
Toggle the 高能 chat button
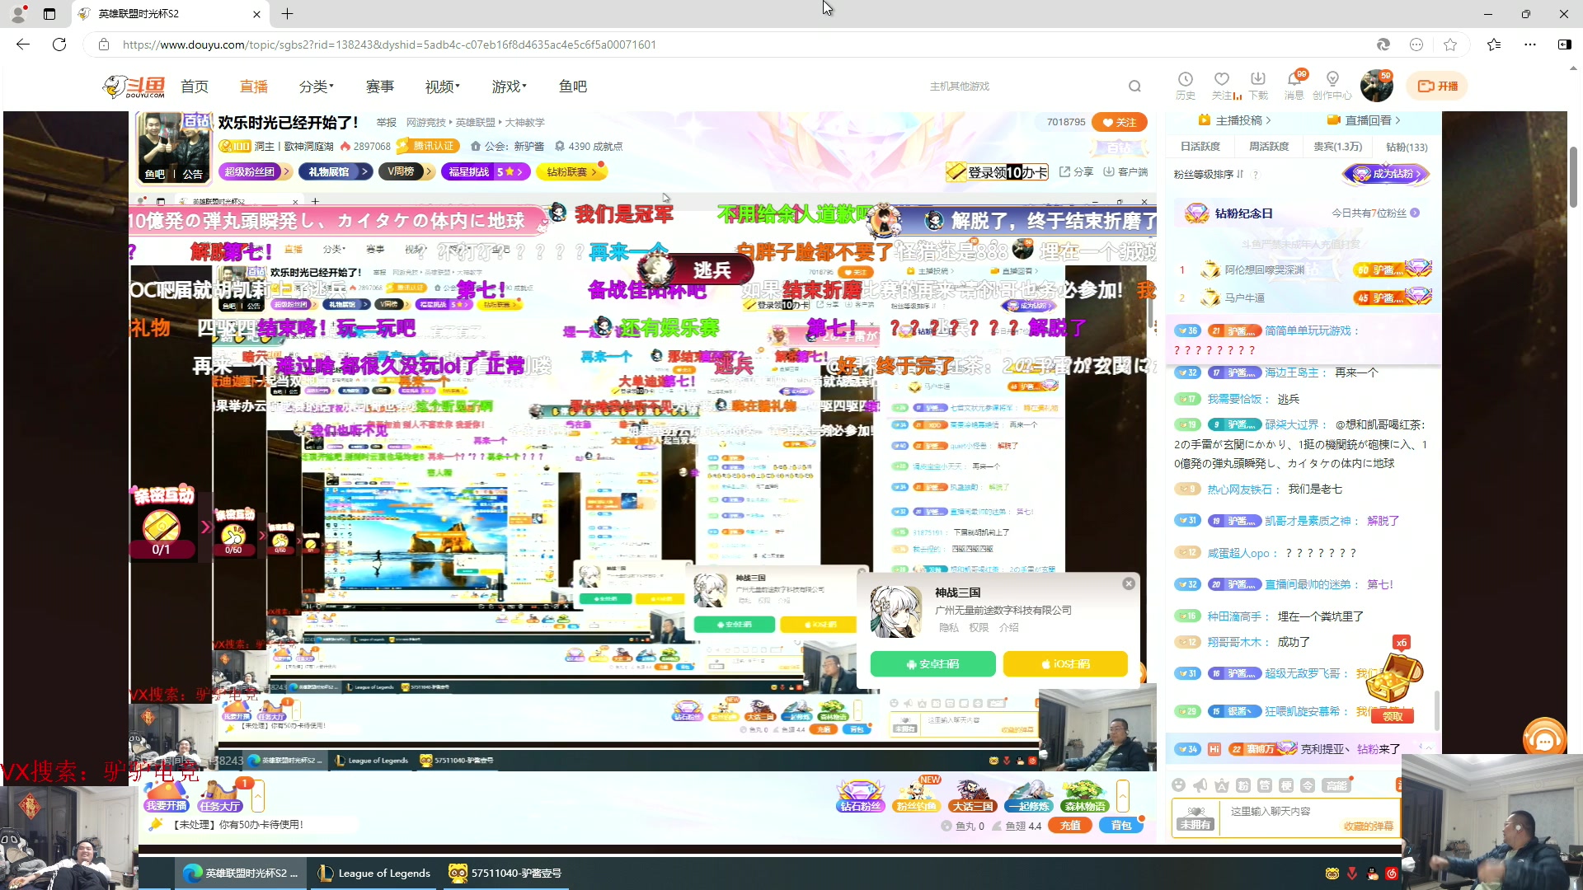(x=1337, y=785)
